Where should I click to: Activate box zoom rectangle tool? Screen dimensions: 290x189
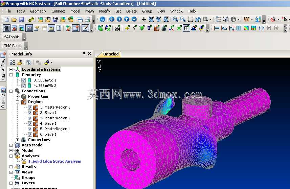pos(190,19)
